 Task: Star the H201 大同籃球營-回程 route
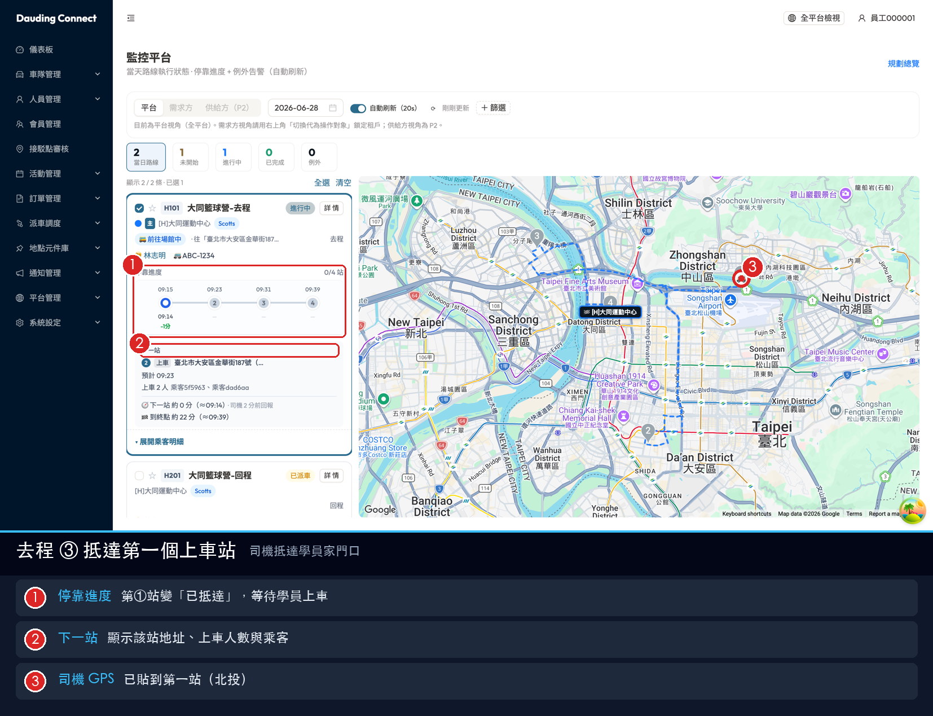point(152,476)
